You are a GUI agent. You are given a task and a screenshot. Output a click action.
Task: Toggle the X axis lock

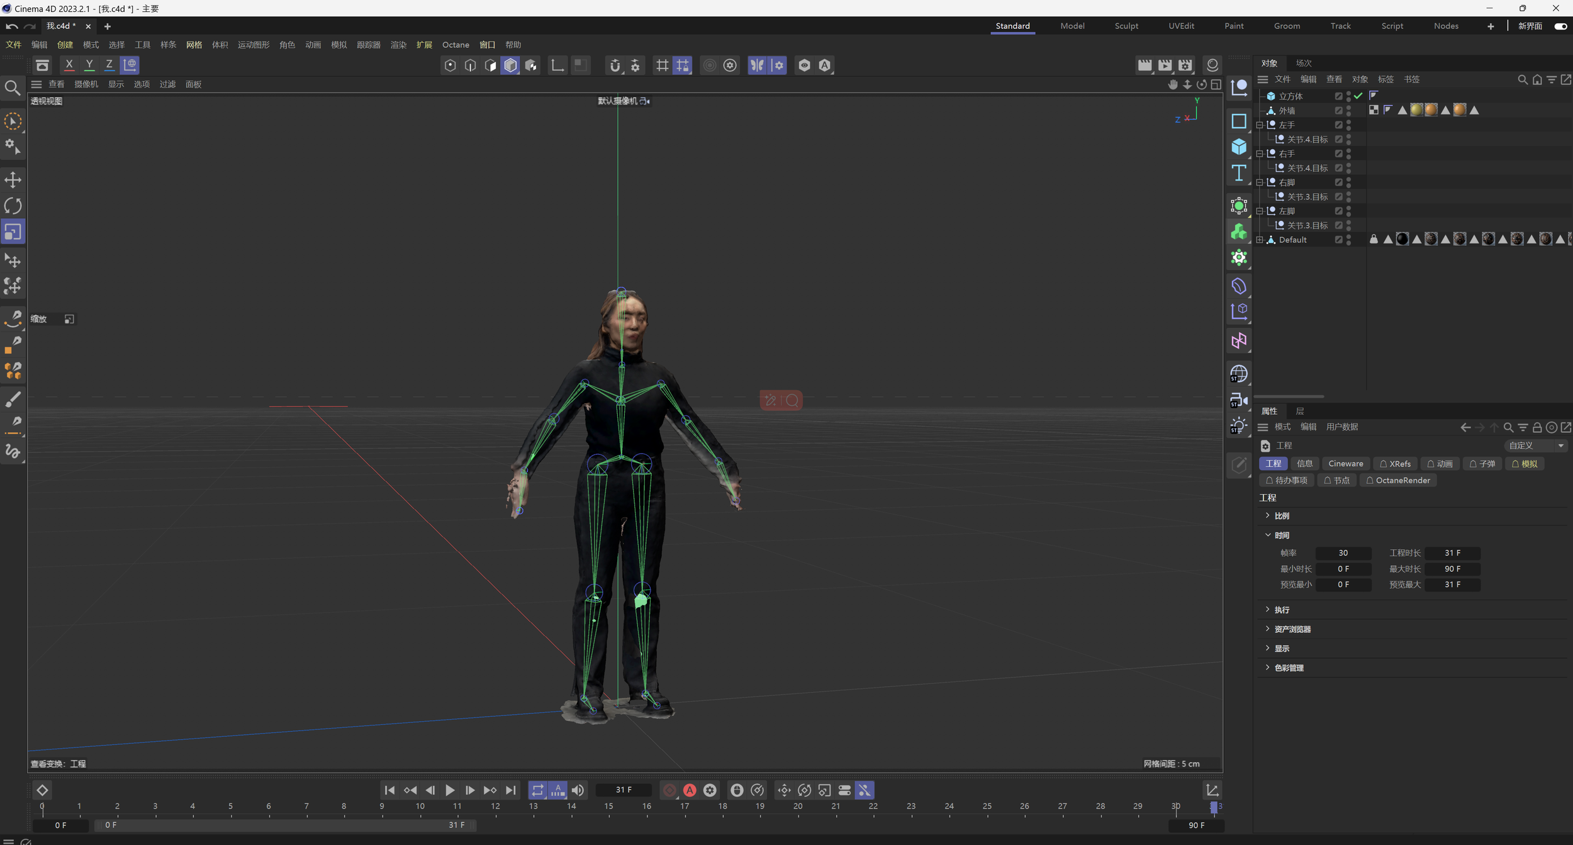[x=69, y=64]
